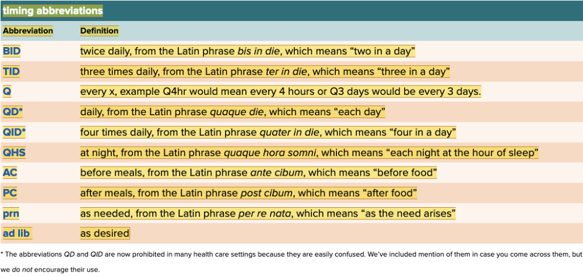Image resolution: width=583 pixels, height=277 pixels.
Task: Select the "Definition" column header
Action: (x=99, y=31)
